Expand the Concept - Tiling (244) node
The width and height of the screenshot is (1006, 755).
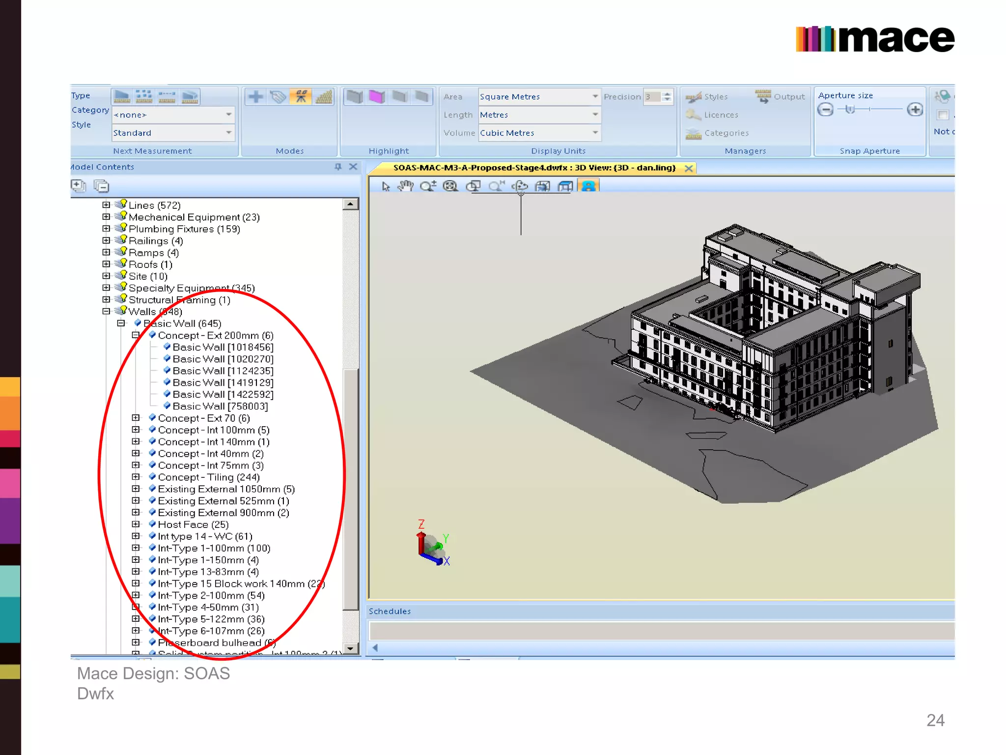(x=136, y=477)
